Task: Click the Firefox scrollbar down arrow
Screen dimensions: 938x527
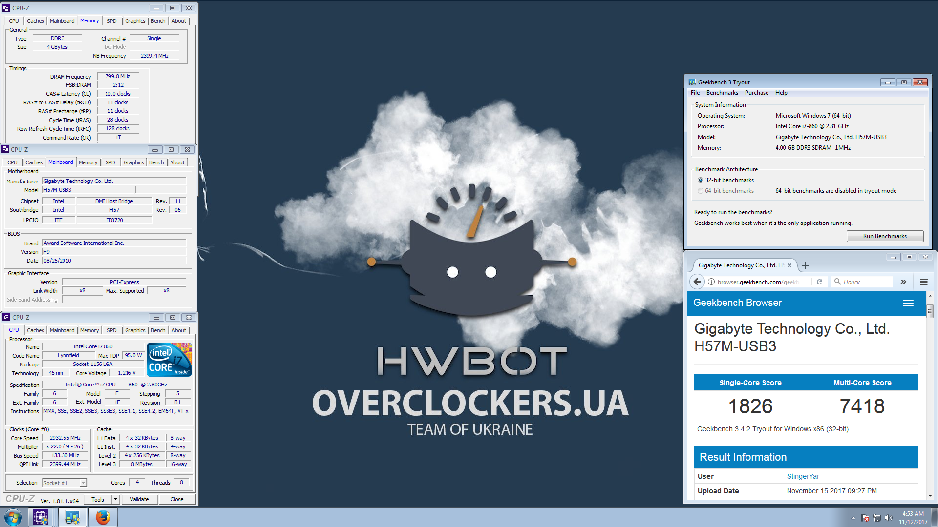Action: 930,496
